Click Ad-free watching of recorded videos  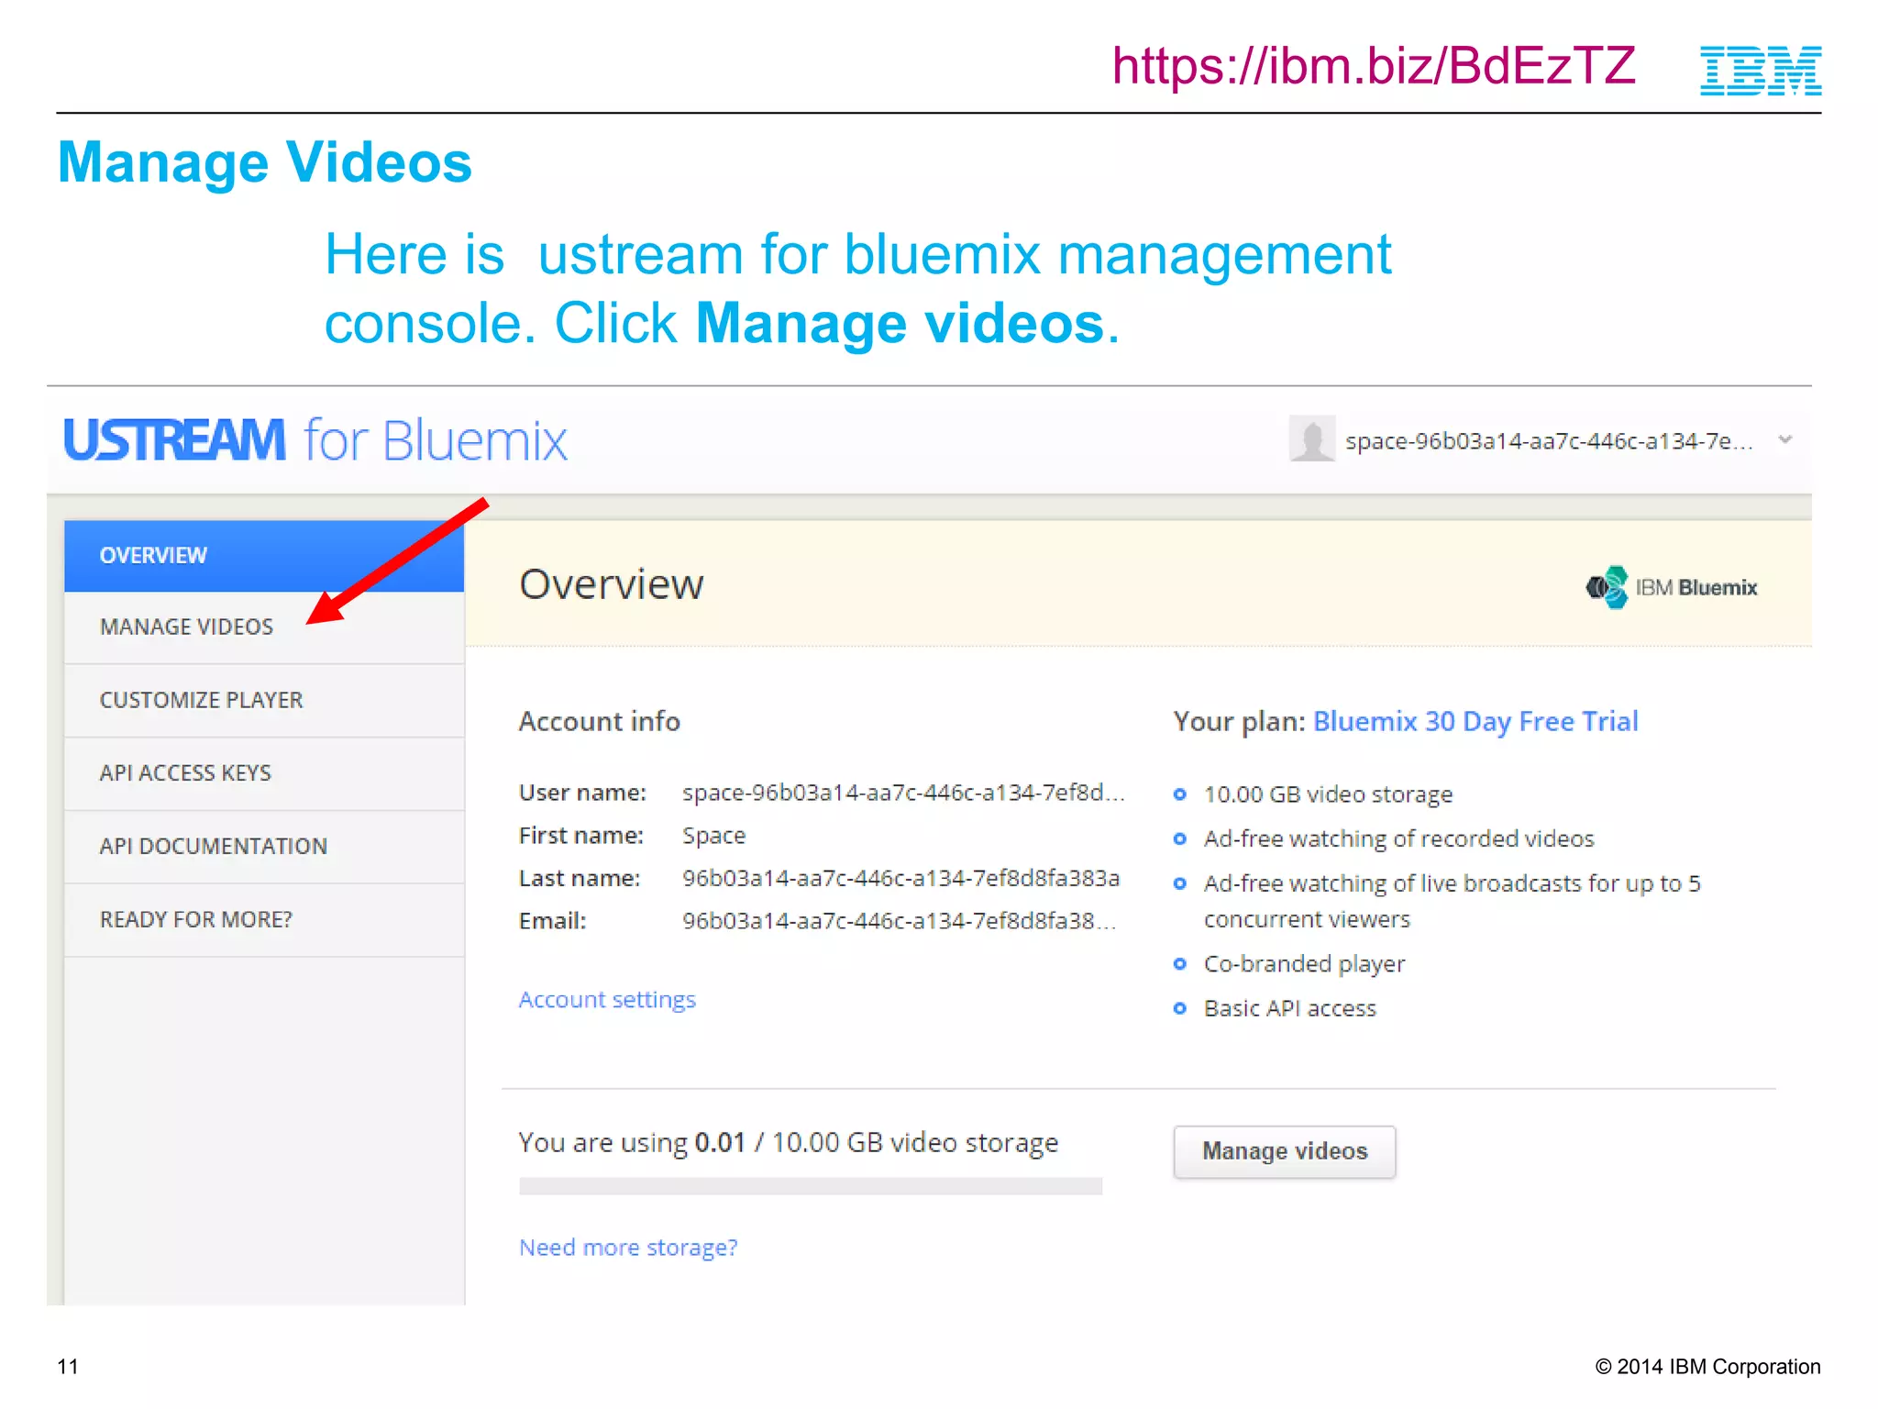point(1398,838)
